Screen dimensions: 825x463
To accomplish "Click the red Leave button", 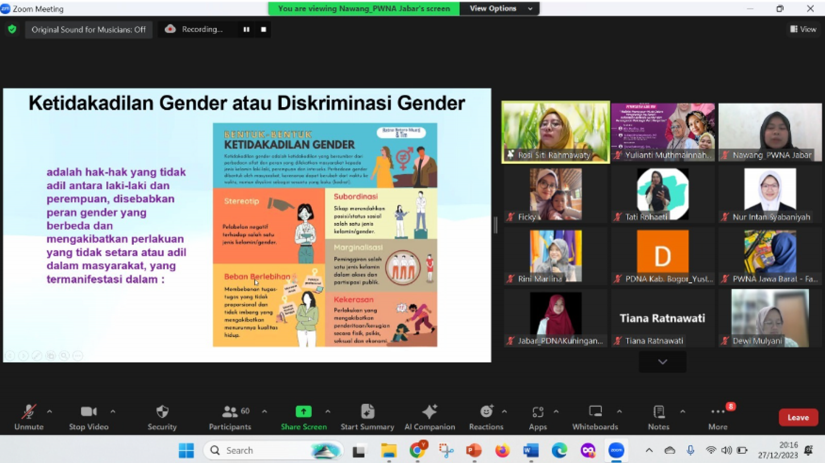I will 798,418.
